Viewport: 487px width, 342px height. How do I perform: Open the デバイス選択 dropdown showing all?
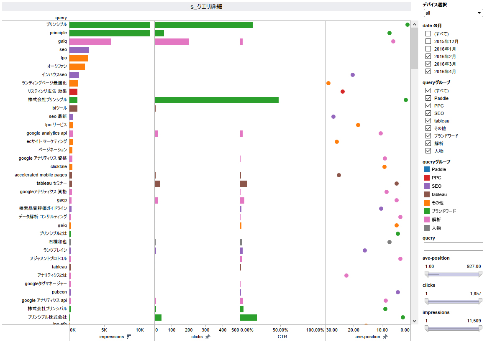tap(453, 13)
